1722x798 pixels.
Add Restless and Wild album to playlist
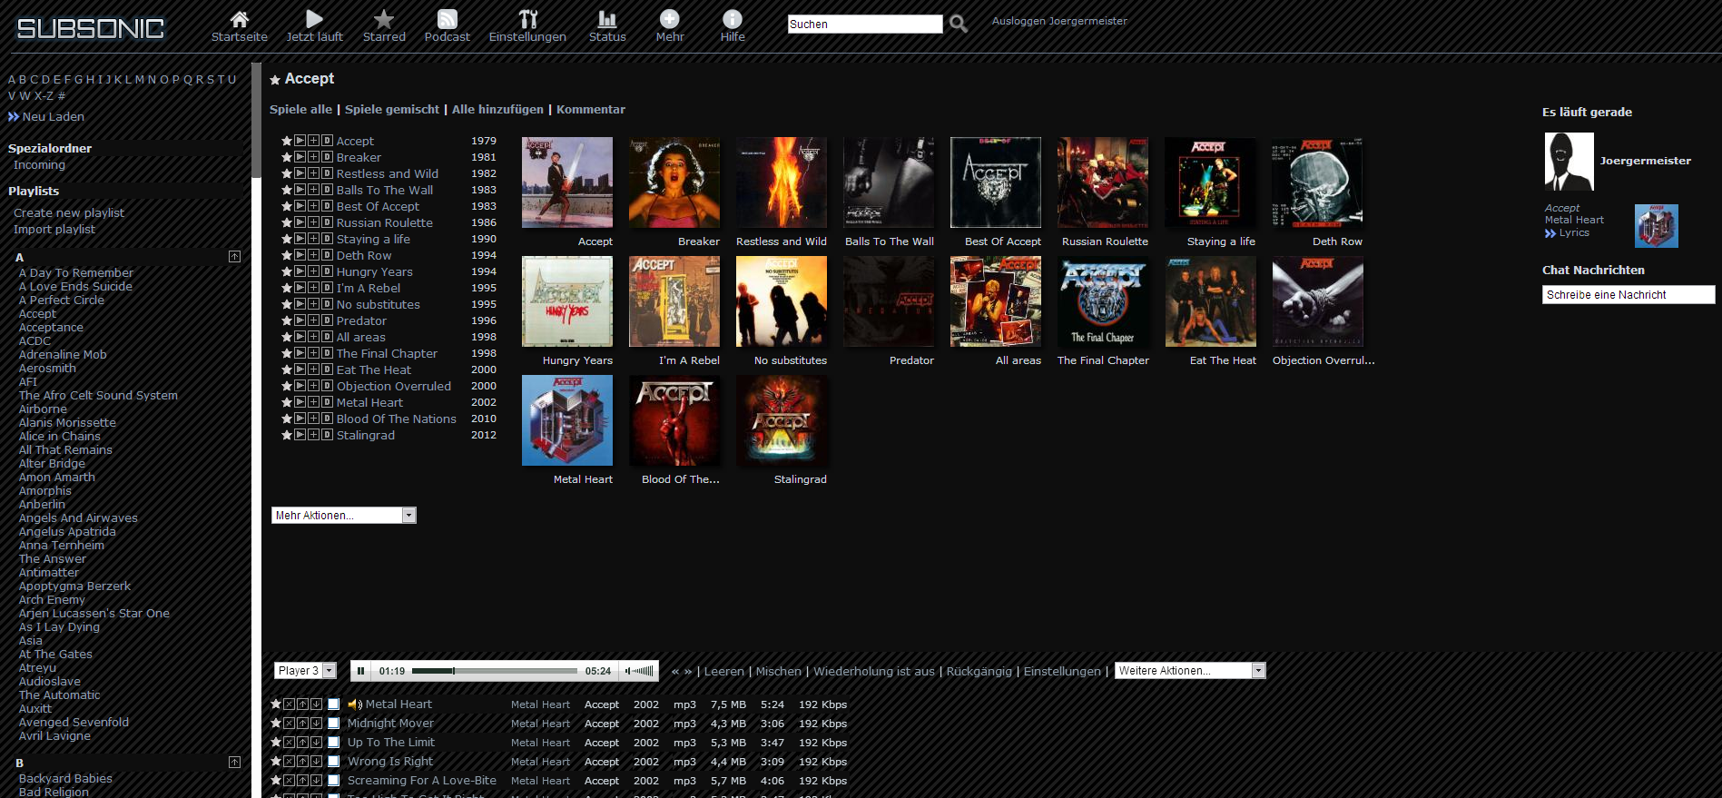[x=313, y=173]
